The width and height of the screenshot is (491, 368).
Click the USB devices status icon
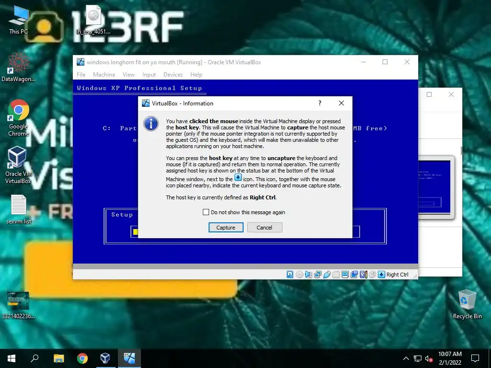point(327,275)
